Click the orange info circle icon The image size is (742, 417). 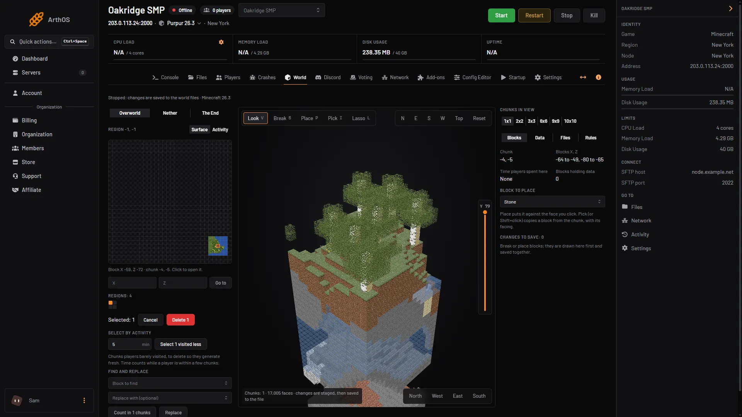click(598, 77)
